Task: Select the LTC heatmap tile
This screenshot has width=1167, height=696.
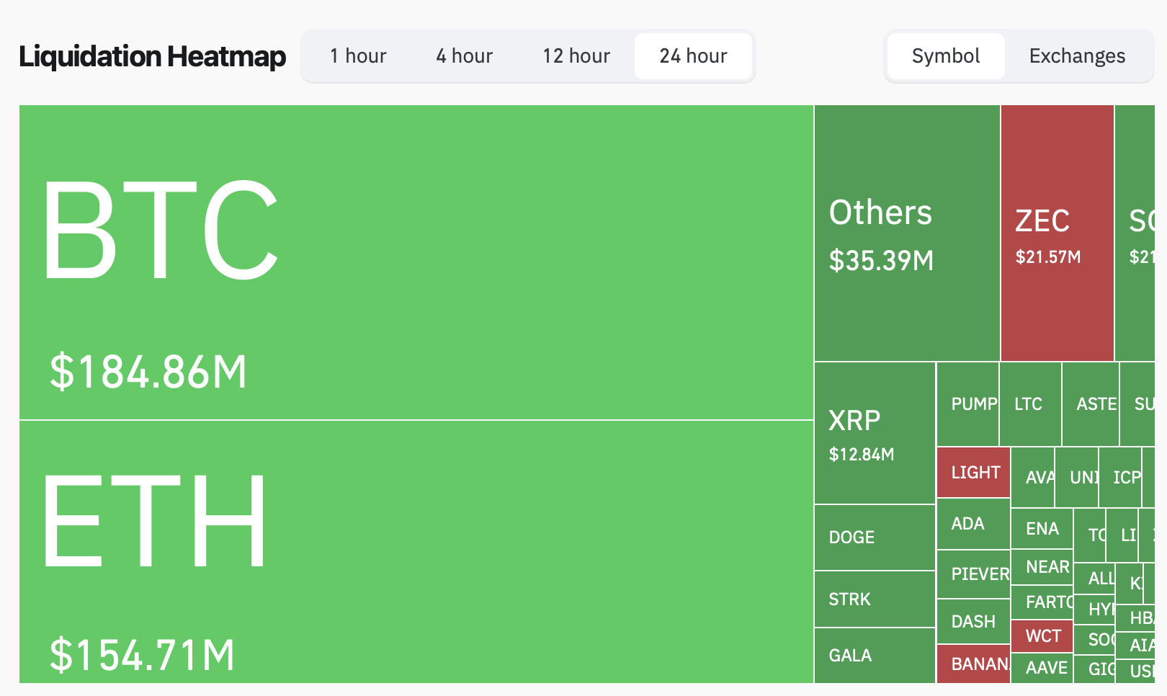Action: click(x=1030, y=404)
